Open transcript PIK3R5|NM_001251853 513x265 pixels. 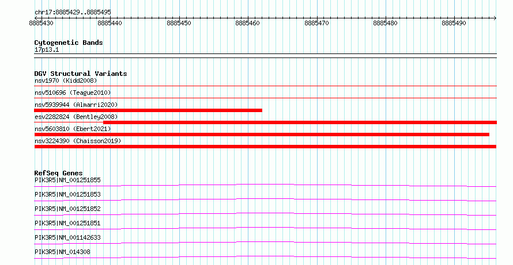[67, 194]
